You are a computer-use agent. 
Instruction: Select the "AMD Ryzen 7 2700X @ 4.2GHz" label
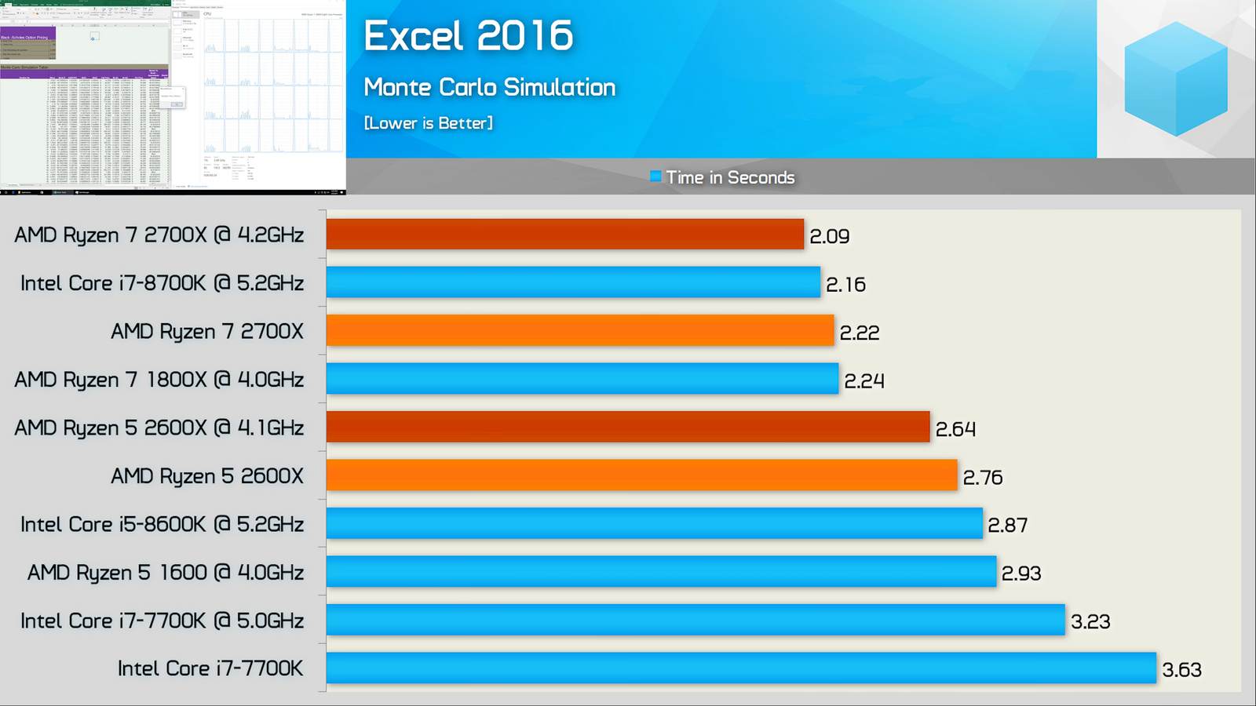point(159,235)
